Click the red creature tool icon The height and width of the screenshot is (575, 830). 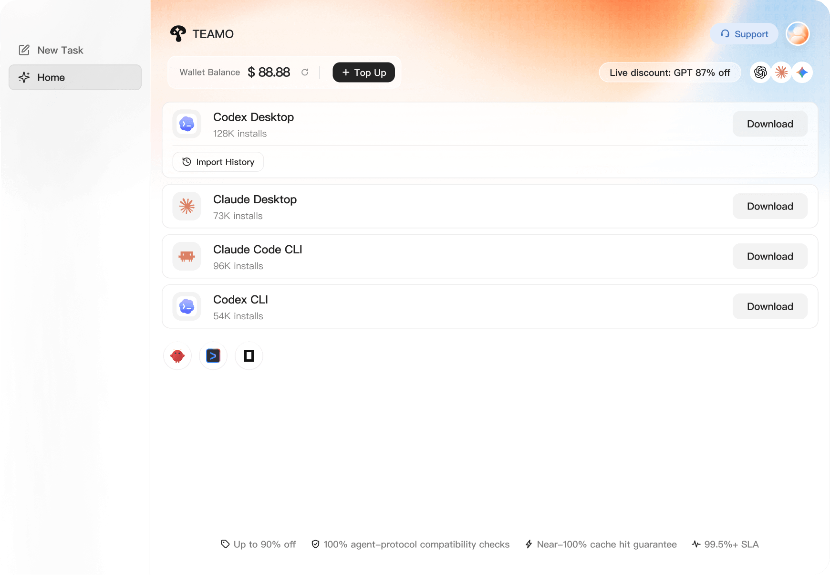pyautogui.click(x=177, y=356)
